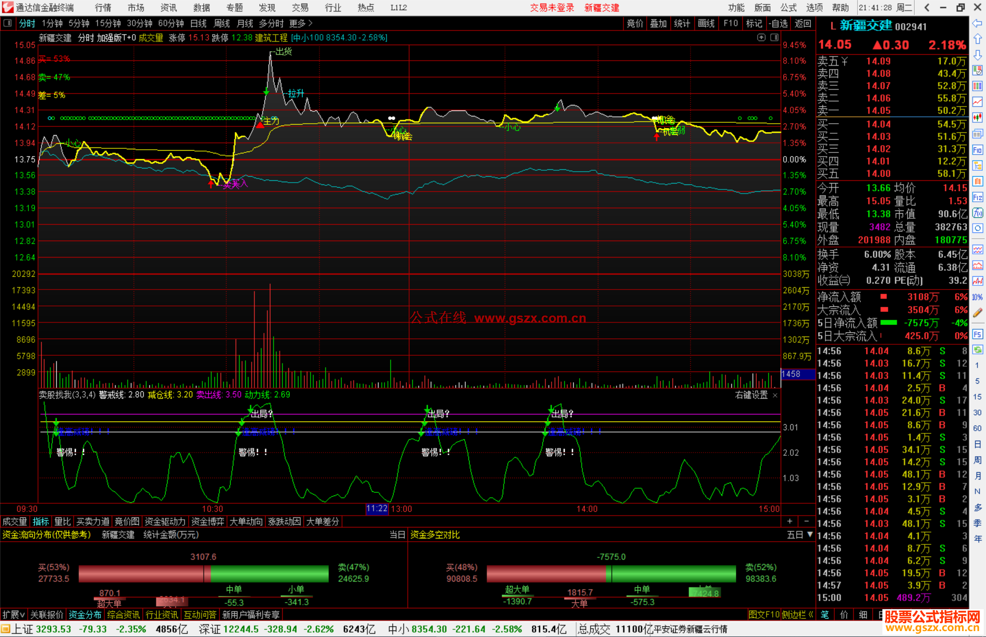Open the 选项 options menu
Image resolution: width=986 pixels, height=637 pixels.
tap(814, 8)
